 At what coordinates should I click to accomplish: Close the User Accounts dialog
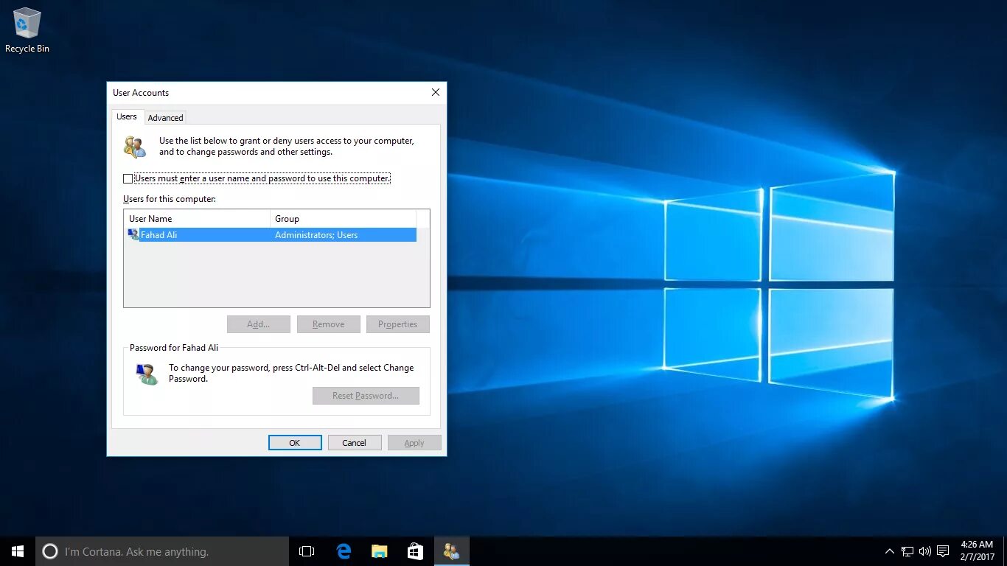click(x=436, y=92)
